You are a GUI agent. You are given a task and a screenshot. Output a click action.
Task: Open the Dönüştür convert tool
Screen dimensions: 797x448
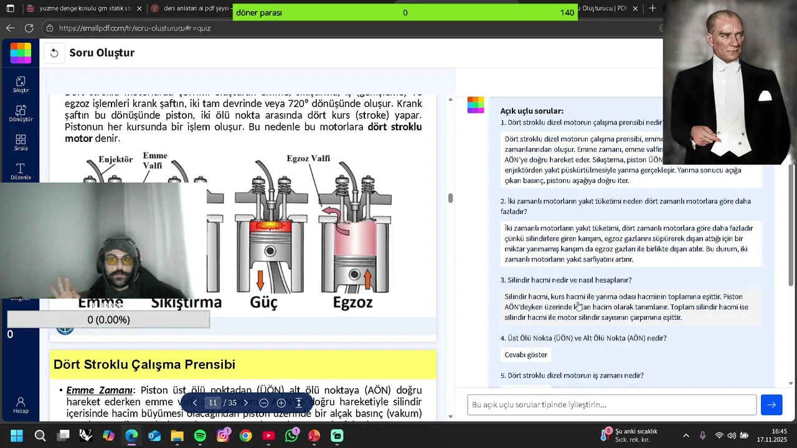click(x=21, y=114)
